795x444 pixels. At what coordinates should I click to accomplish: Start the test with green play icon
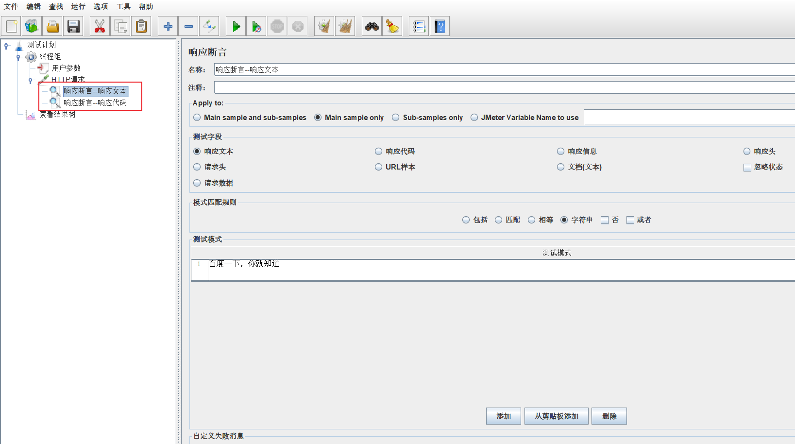(x=236, y=26)
